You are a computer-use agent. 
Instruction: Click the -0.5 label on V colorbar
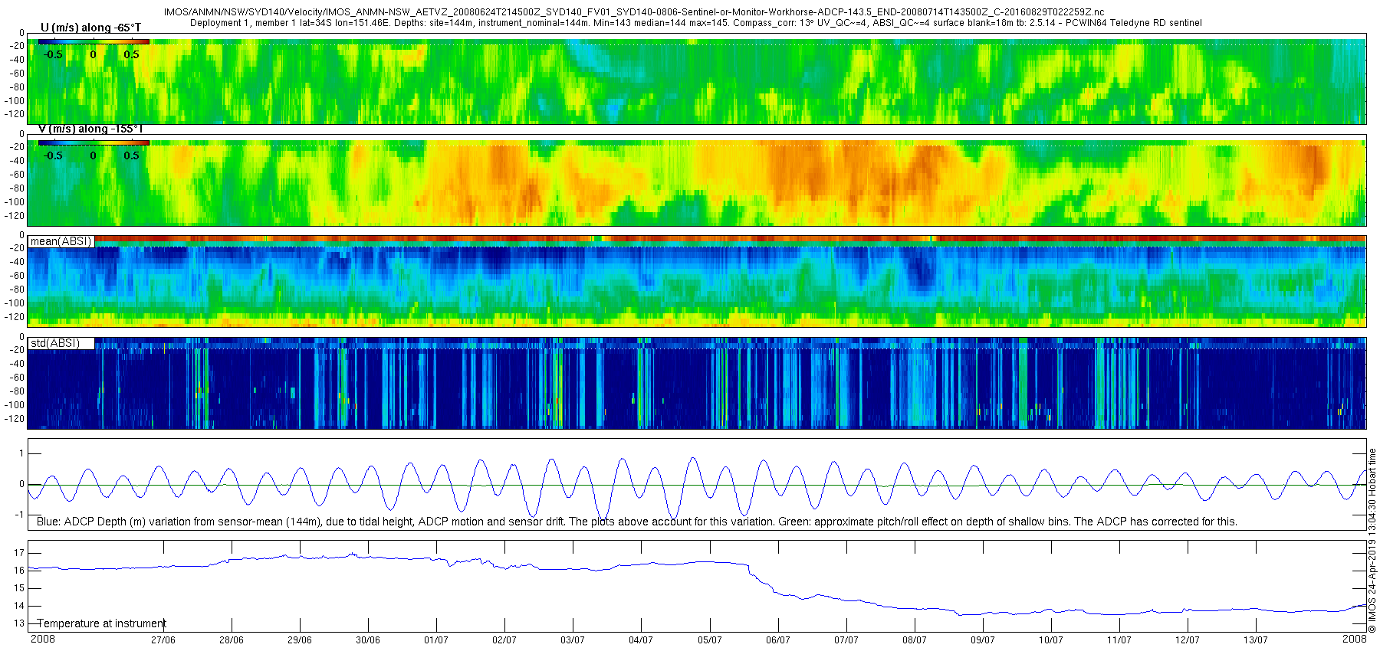(52, 155)
